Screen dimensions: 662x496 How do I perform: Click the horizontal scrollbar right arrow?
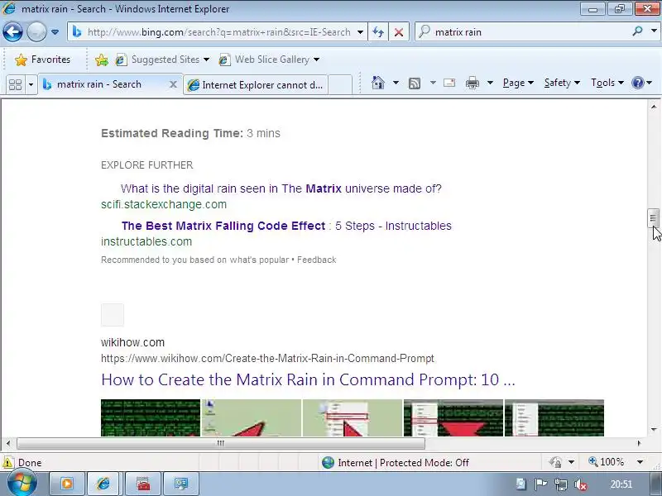639,443
